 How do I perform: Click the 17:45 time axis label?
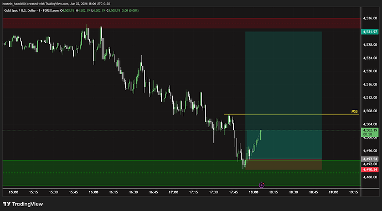coord(234,192)
